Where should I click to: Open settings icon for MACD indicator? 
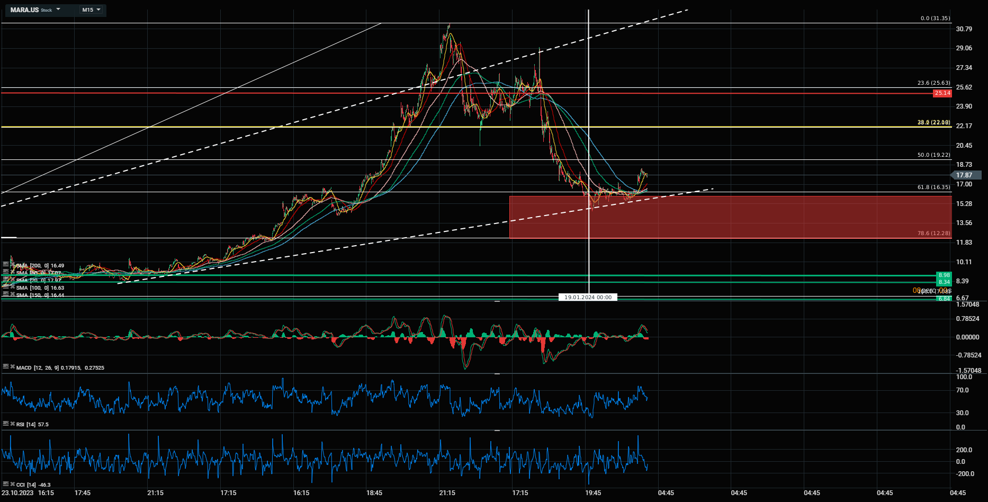tap(6, 366)
